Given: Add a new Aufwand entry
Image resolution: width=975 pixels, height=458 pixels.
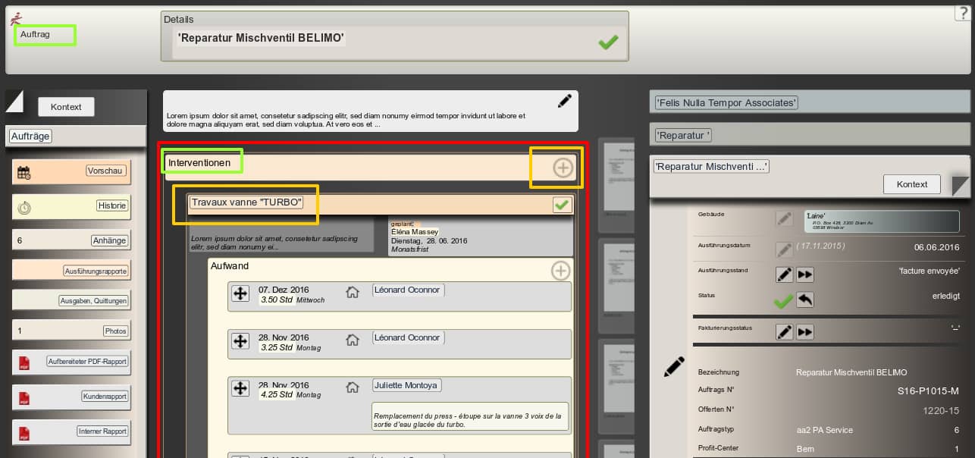Looking at the screenshot, I should point(560,271).
